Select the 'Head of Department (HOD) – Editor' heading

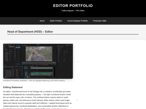[x=30, y=32]
